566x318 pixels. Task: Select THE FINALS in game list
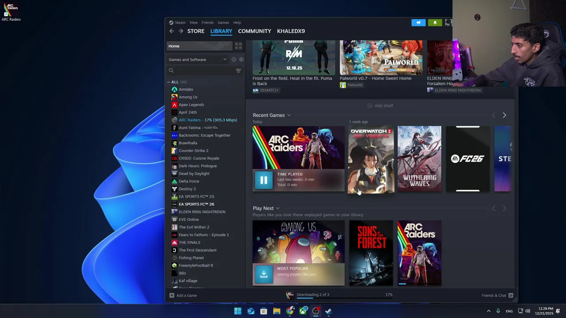pyautogui.click(x=189, y=242)
